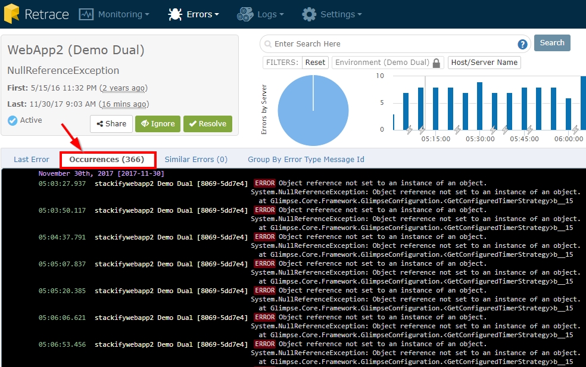
Task: Click the 05:06:53.456 log timestamp
Action: pyautogui.click(x=62, y=344)
